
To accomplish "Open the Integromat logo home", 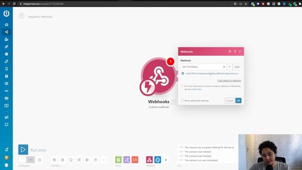I will tap(6, 14).
